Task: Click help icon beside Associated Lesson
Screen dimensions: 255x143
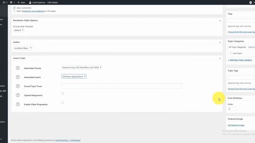Action: [18, 77]
